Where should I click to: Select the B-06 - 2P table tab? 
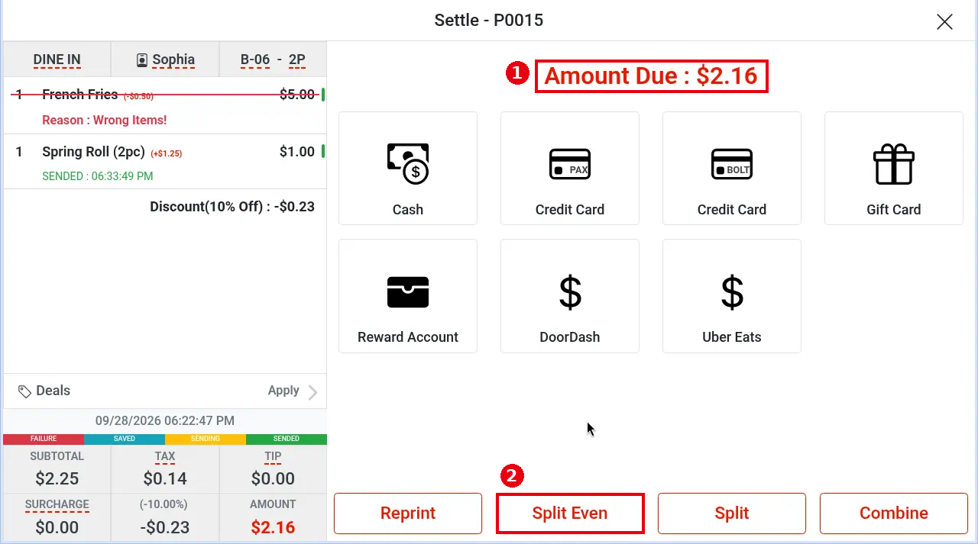pos(273,60)
